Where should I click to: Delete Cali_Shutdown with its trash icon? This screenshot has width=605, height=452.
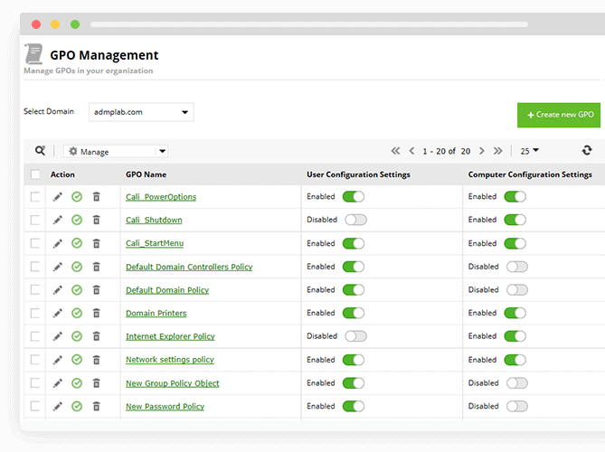97,220
